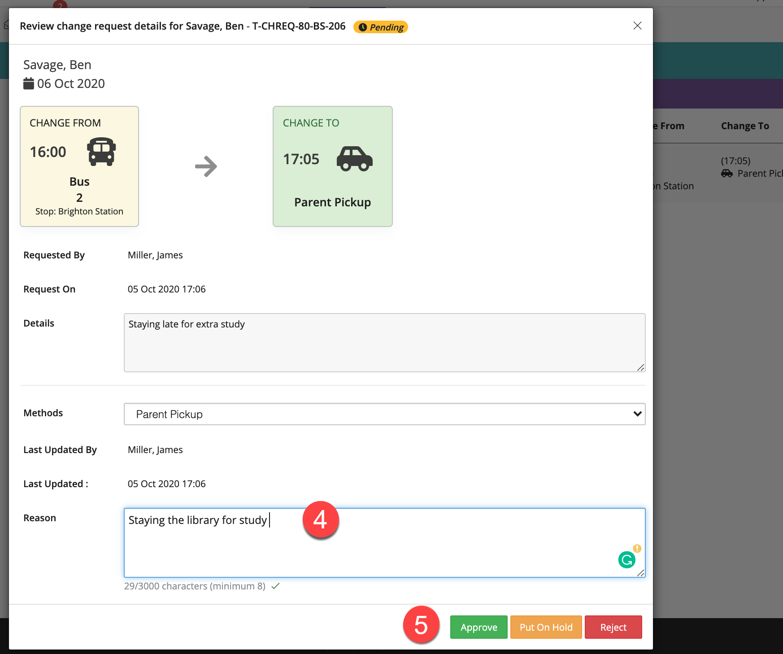783x654 pixels.
Task: Click the Change To column header behind dialog
Action: coord(745,126)
